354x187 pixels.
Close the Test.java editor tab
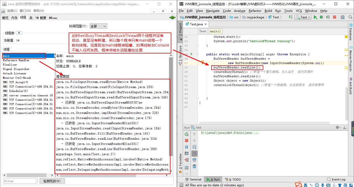(x=206, y=24)
